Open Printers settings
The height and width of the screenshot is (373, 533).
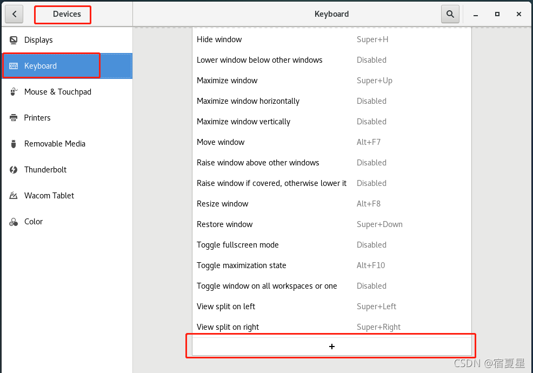(x=67, y=118)
